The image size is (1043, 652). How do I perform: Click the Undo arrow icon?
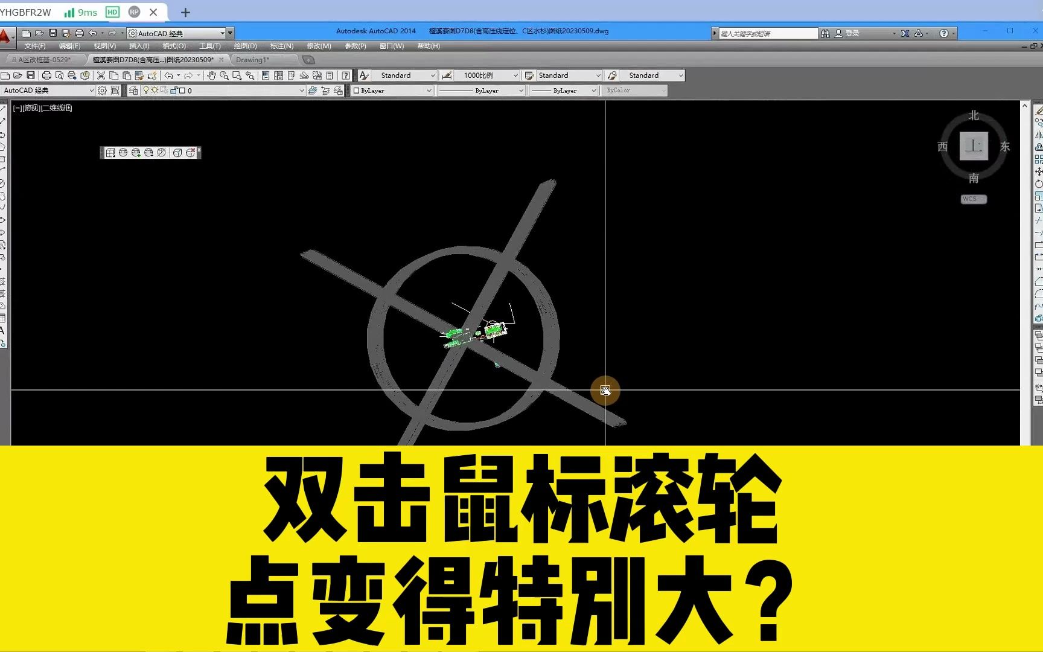click(168, 75)
